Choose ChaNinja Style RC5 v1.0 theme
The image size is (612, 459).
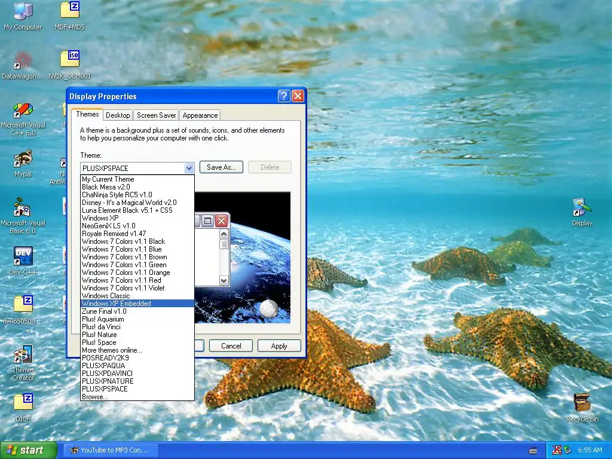[137, 195]
